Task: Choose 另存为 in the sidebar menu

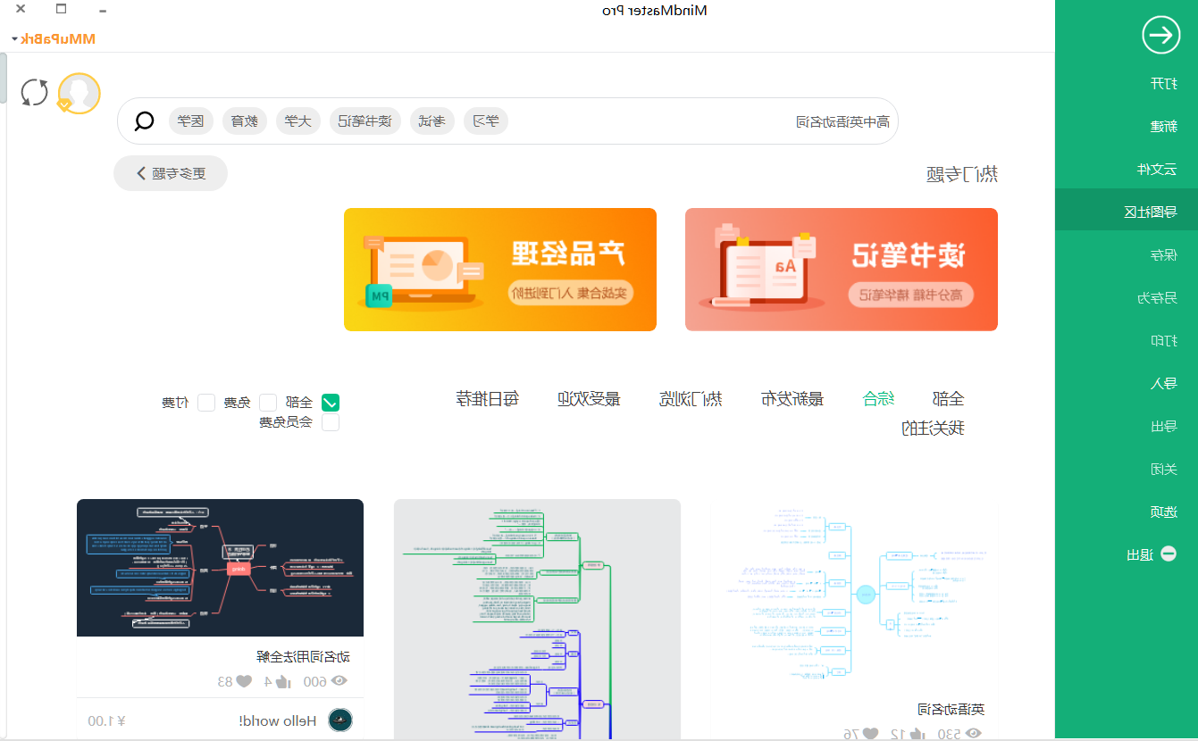Action: (x=1156, y=298)
